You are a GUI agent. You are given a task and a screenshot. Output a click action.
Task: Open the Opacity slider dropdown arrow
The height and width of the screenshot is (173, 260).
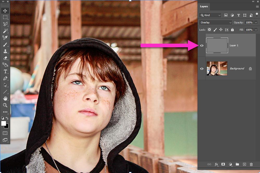click(256, 23)
